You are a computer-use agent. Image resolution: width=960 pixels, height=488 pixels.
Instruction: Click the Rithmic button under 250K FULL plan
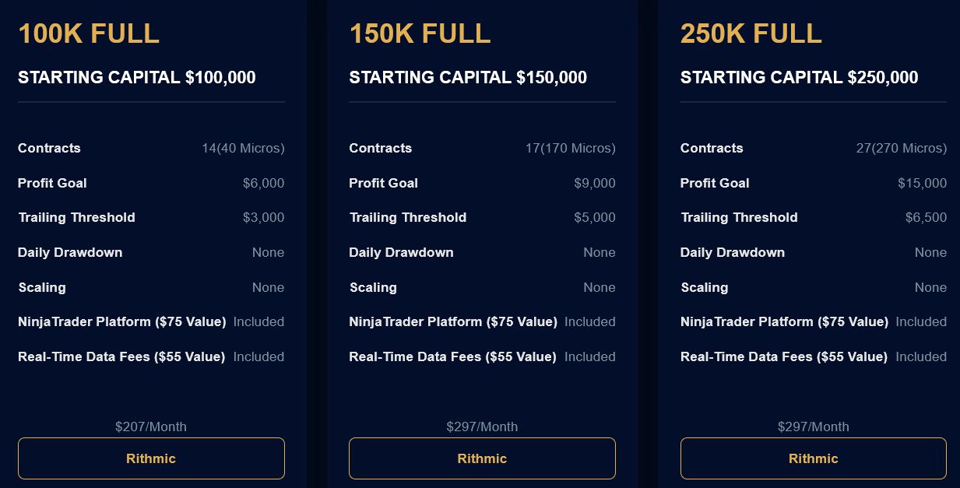click(x=813, y=458)
